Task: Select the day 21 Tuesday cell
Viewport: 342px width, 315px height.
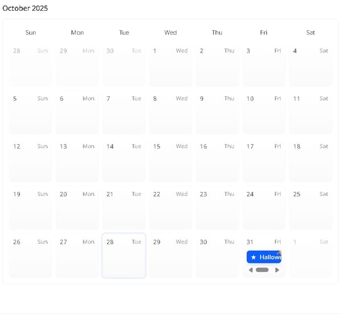Action: (x=124, y=208)
